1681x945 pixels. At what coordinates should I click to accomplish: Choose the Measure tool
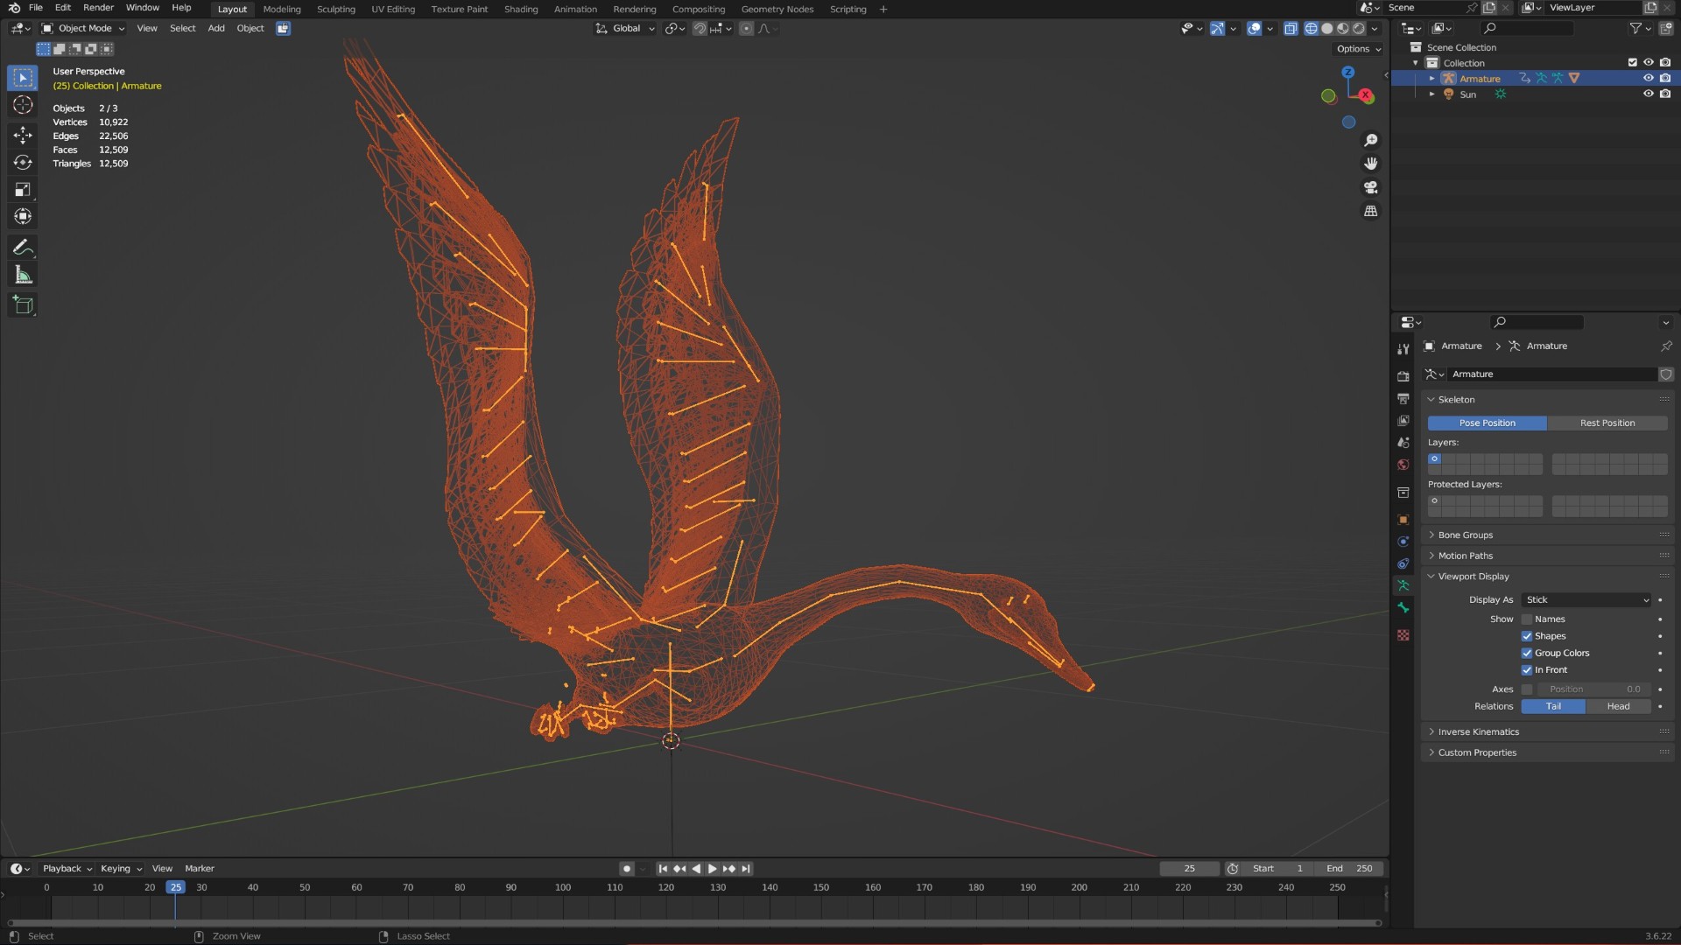tap(23, 276)
